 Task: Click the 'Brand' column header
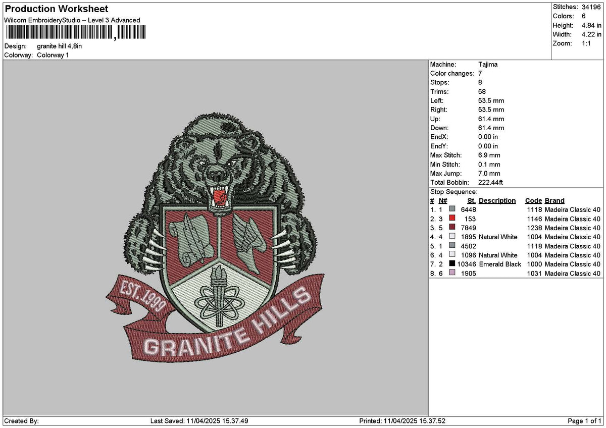(554, 201)
